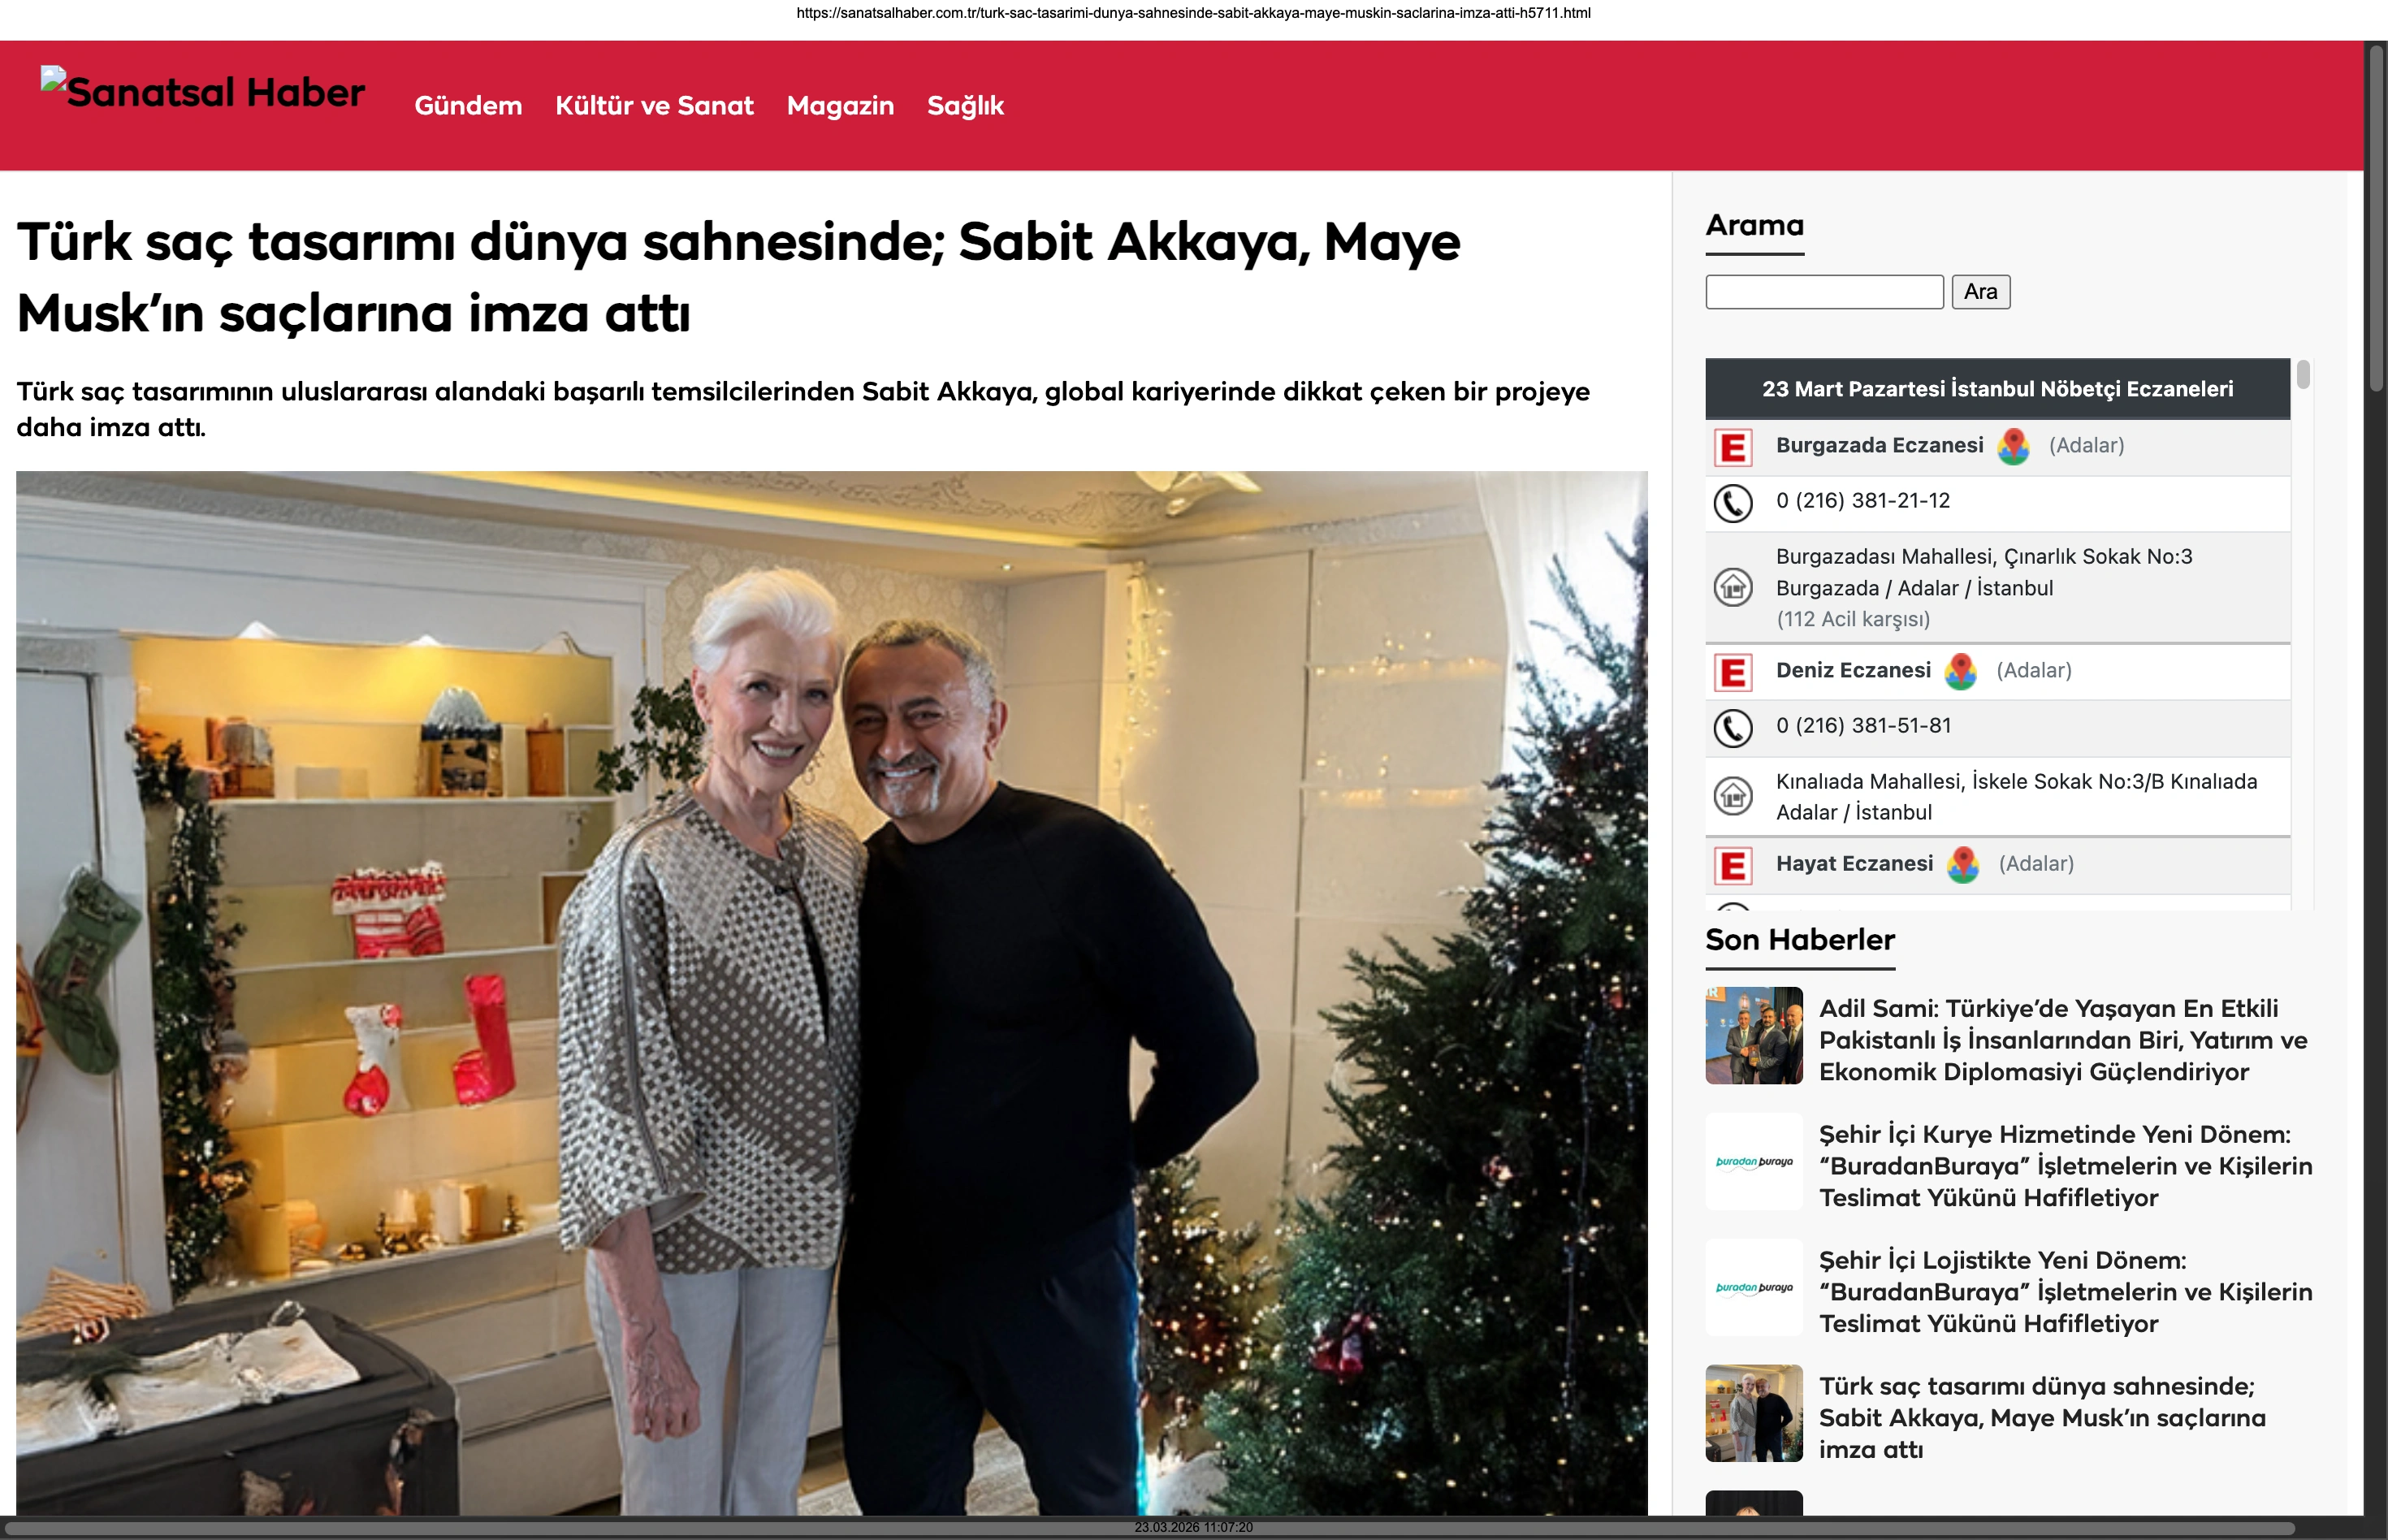Click the Sanatsal Haber site logo
Image resolution: width=2388 pixels, height=1540 pixels.
tap(203, 92)
